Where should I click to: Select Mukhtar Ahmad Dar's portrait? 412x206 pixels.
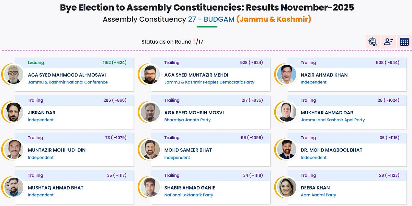pos(287,112)
